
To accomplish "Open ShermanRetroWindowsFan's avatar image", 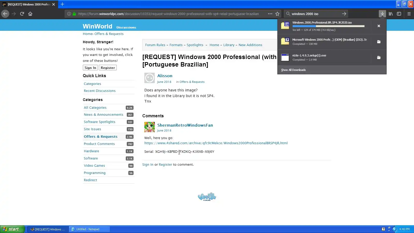I will (x=149, y=127).
